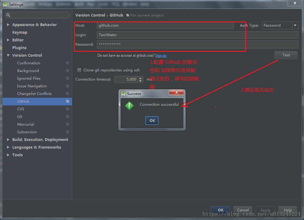Decrease connection timeout with down arrow

click(x=140, y=81)
